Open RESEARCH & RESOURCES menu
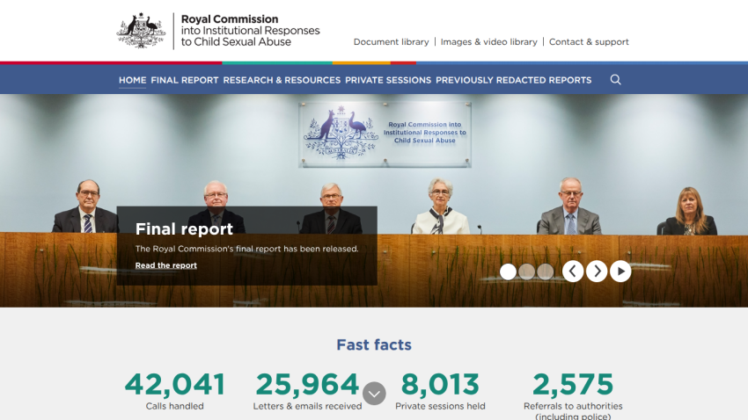748x420 pixels. pyautogui.click(x=282, y=80)
